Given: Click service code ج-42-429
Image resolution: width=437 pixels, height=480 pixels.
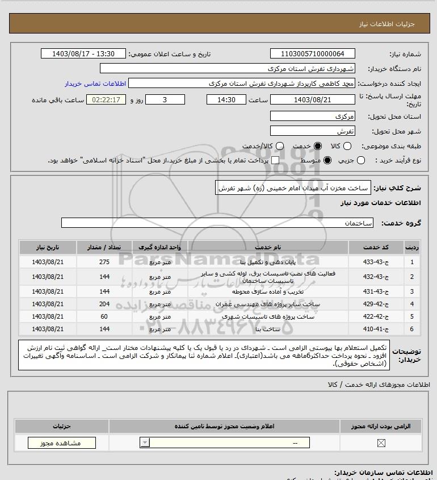Looking at the screenshot, I should (376, 304).
